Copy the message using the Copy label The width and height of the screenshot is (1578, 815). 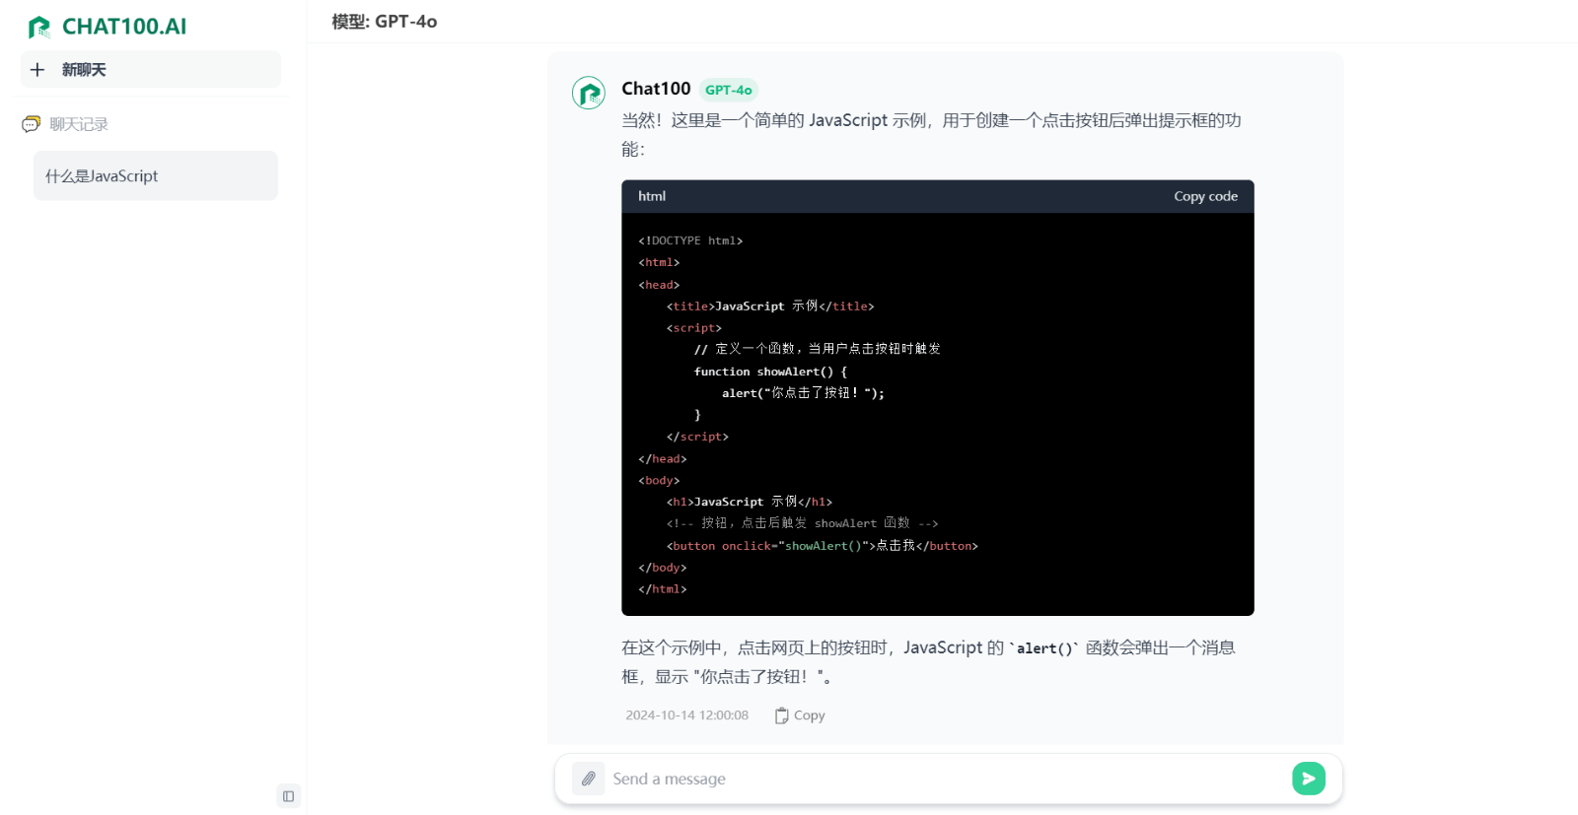tap(810, 715)
